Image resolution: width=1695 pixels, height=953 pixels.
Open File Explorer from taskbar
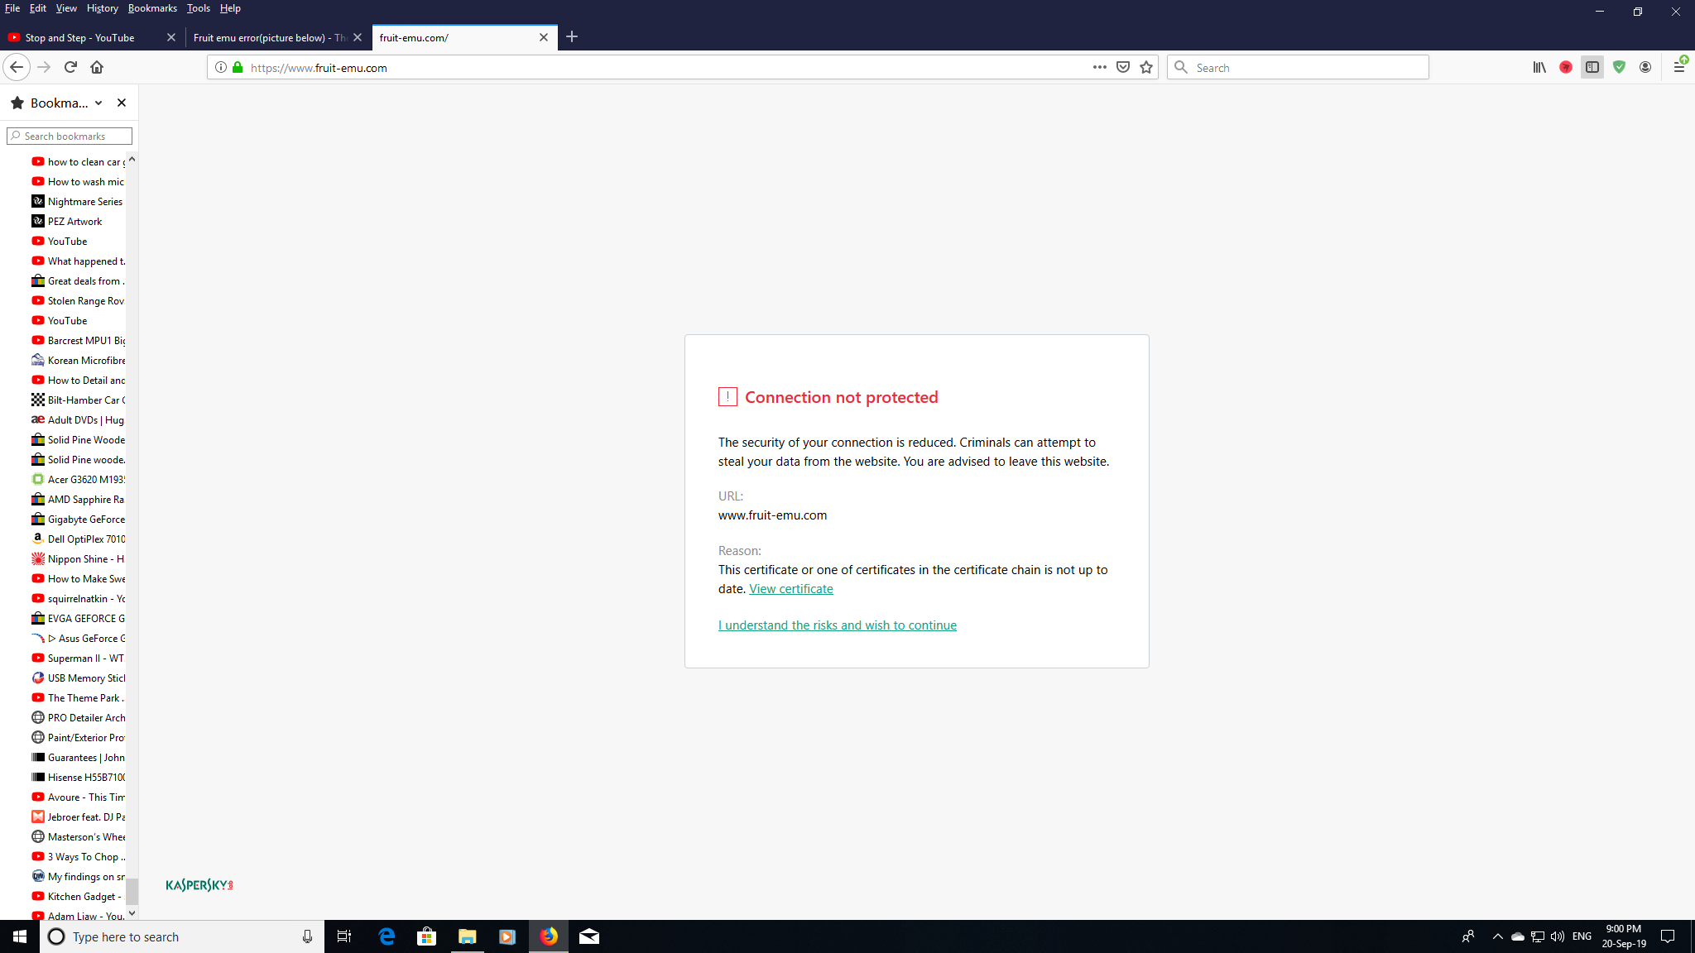(x=468, y=936)
